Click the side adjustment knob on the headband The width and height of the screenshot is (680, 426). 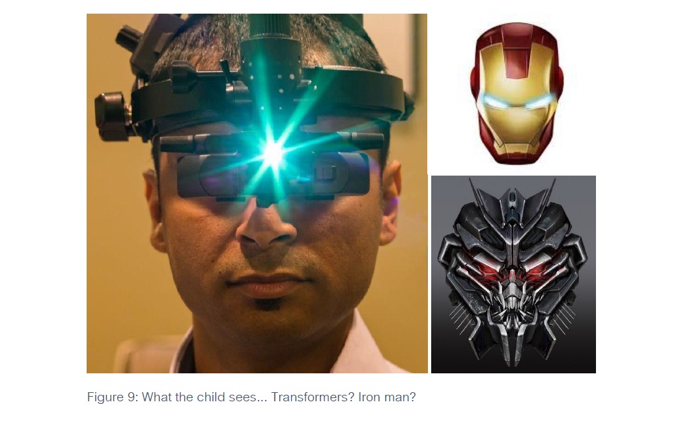click(111, 114)
